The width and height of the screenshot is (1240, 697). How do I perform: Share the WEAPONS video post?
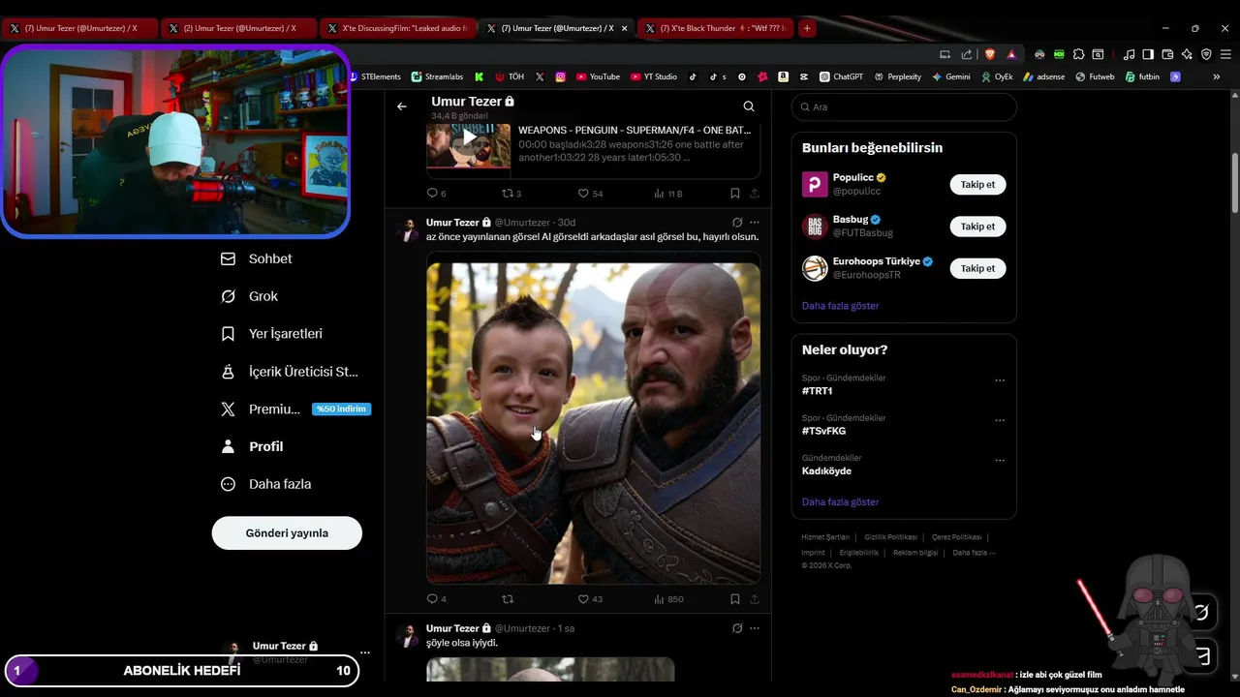755,194
